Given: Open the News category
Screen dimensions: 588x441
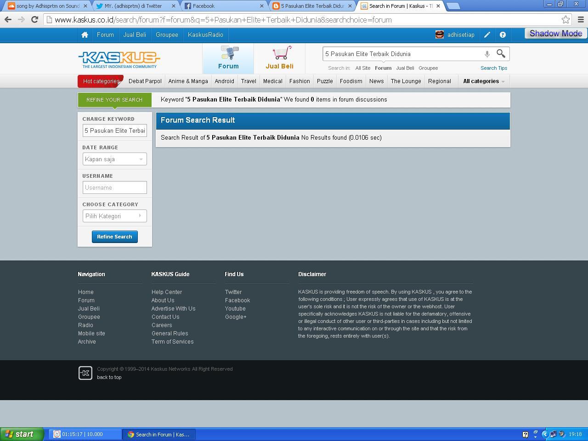Looking at the screenshot, I should [x=376, y=81].
